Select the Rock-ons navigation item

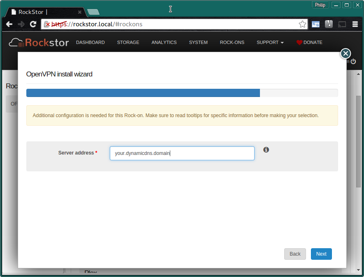[x=232, y=42]
